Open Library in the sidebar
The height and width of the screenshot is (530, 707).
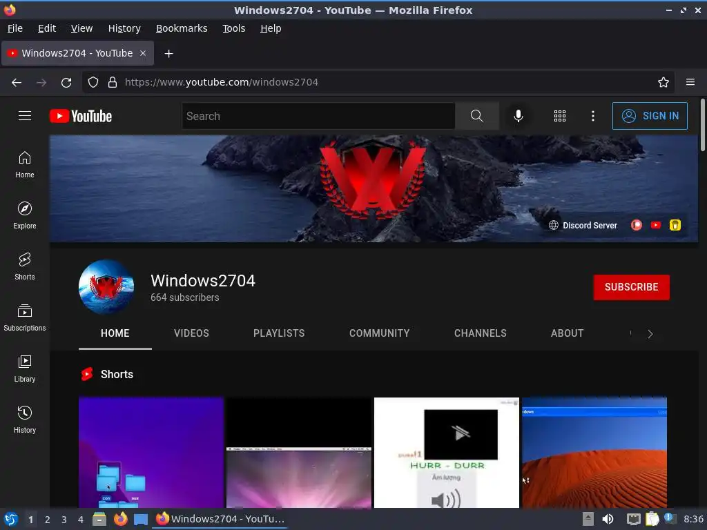(25, 369)
